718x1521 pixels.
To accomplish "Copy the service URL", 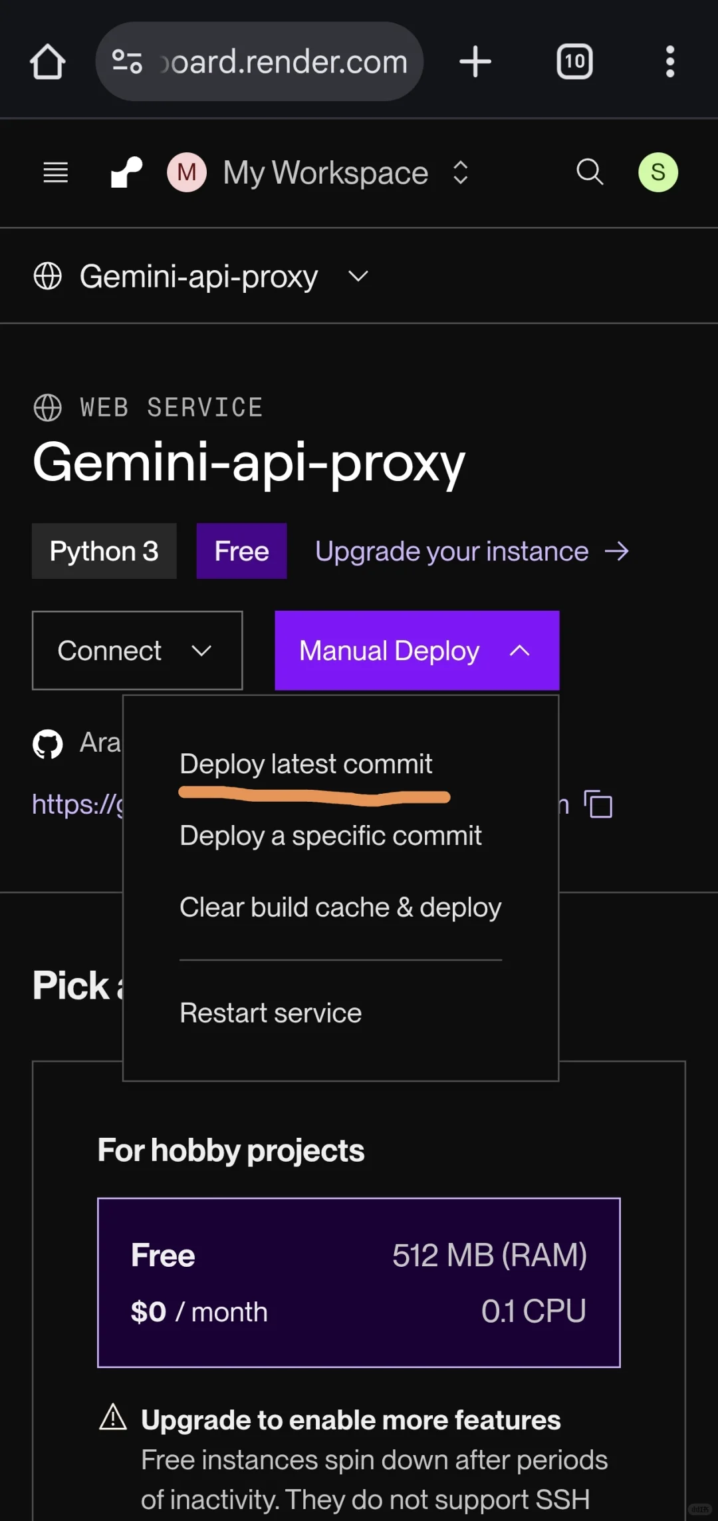I will point(598,804).
